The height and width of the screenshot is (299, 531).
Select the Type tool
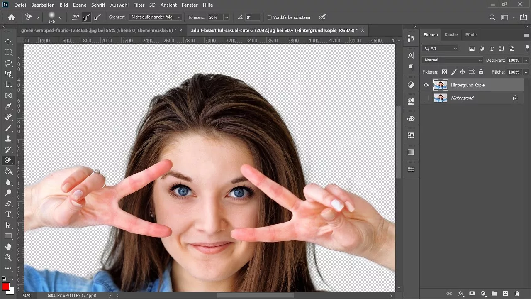(x=8, y=215)
